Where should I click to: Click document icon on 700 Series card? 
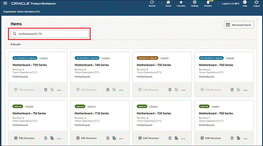(x=232, y=138)
